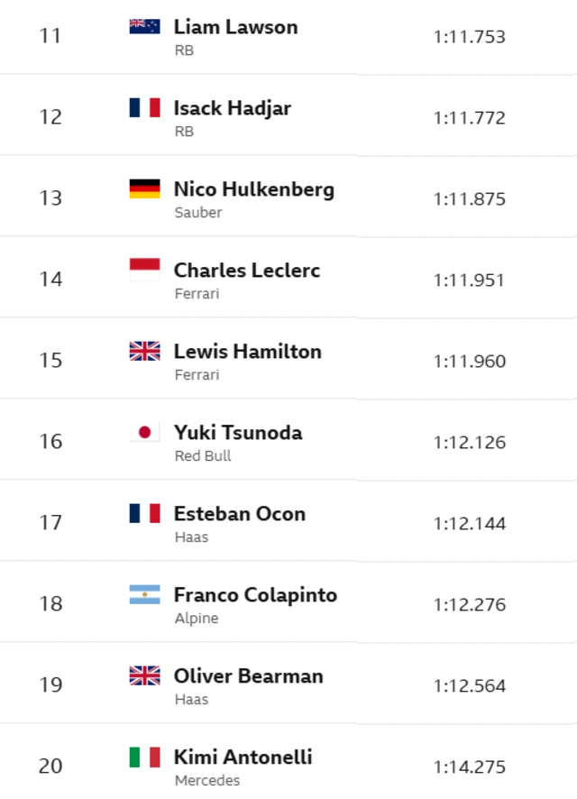The image size is (577, 799).
Task: Click the French flag beside Esteban Ocon
Action: click(x=144, y=513)
